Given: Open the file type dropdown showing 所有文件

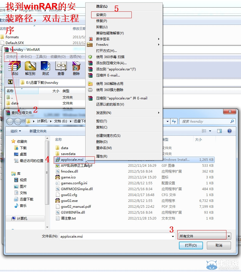Looking at the screenshot, I should pos(205,236).
